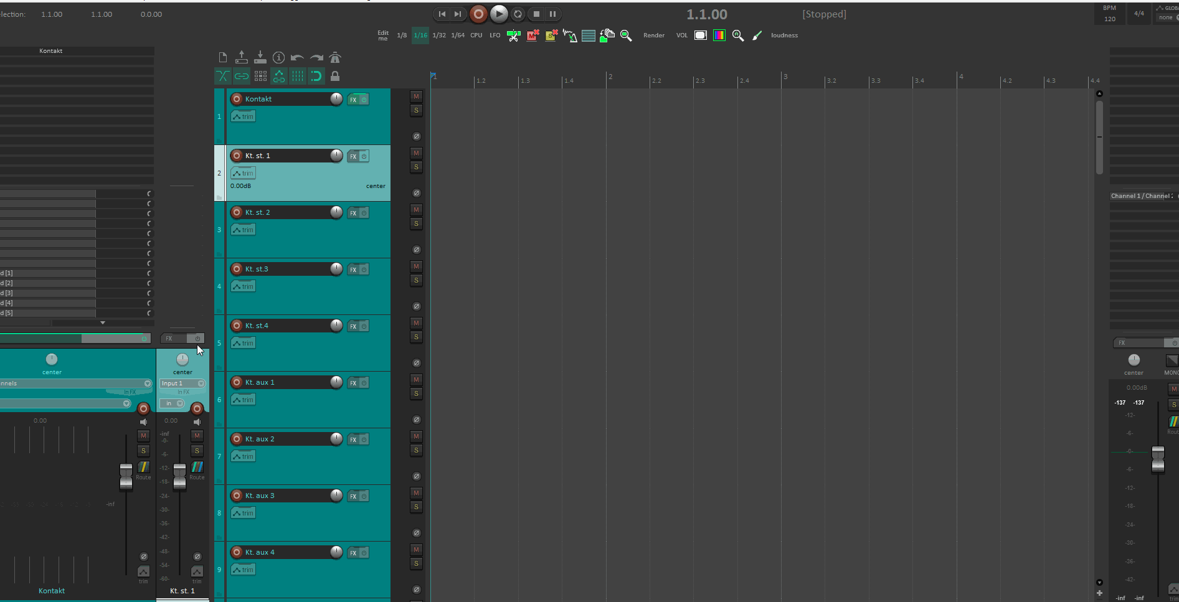The image size is (1179, 602).
Task: Toggle snapping magnet button
Action: 316,77
